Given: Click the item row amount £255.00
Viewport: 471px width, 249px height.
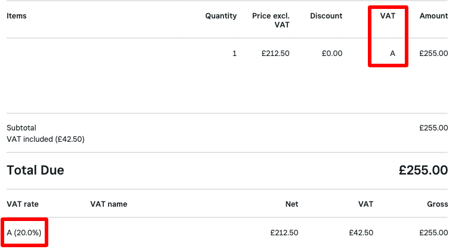Looking at the screenshot, I should point(433,54).
